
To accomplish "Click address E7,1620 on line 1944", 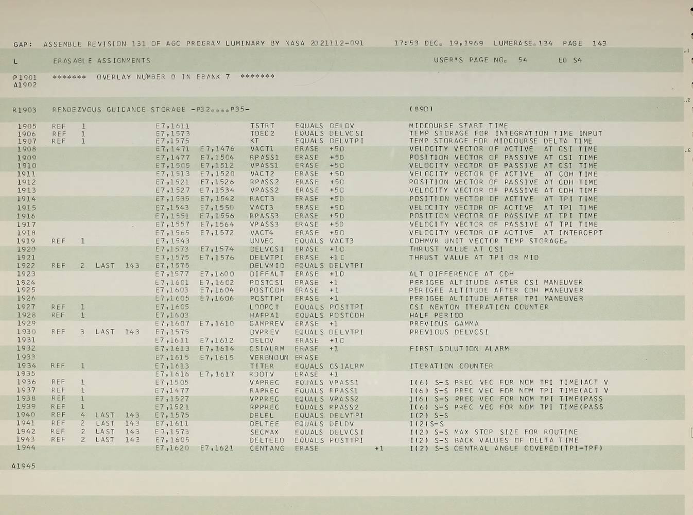I will [172, 449].
